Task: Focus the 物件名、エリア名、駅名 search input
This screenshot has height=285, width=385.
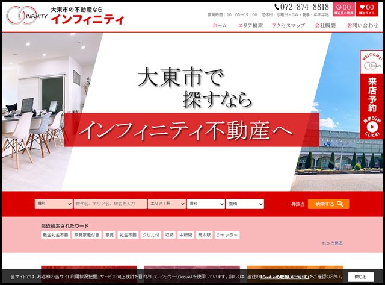Action: (110, 204)
